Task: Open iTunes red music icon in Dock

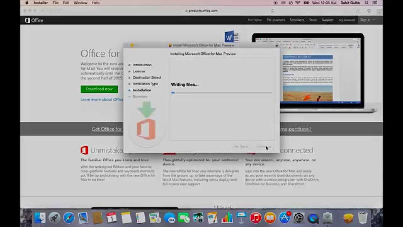Action: coord(256,218)
